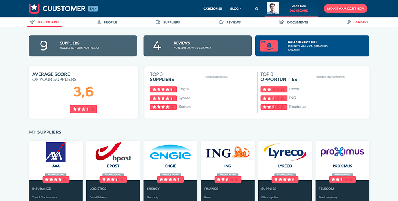Open Engie in Top 3 Suppliers
Viewport: 398px width, 201px height.
pos(183,89)
